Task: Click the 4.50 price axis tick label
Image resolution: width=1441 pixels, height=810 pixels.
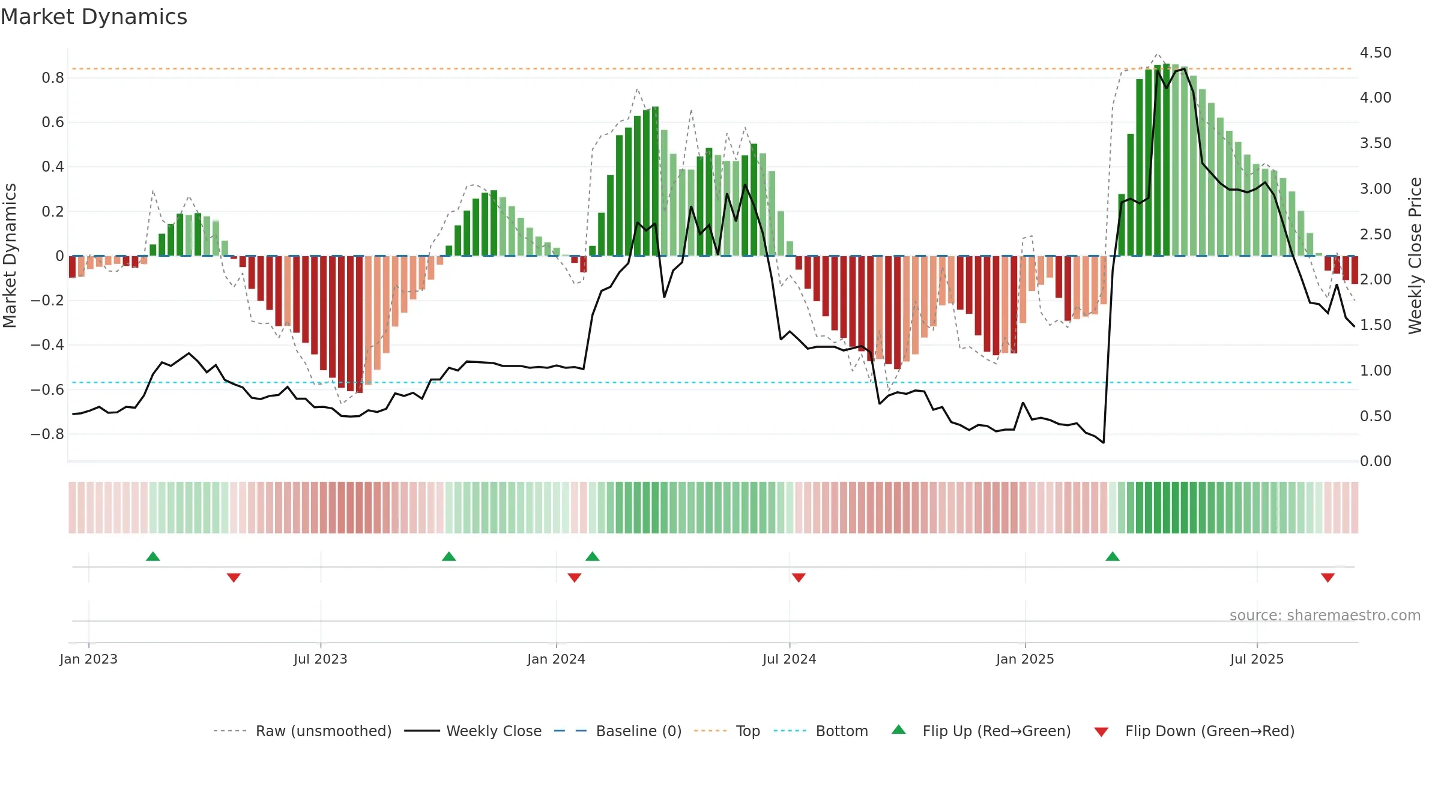Action: (x=1376, y=53)
